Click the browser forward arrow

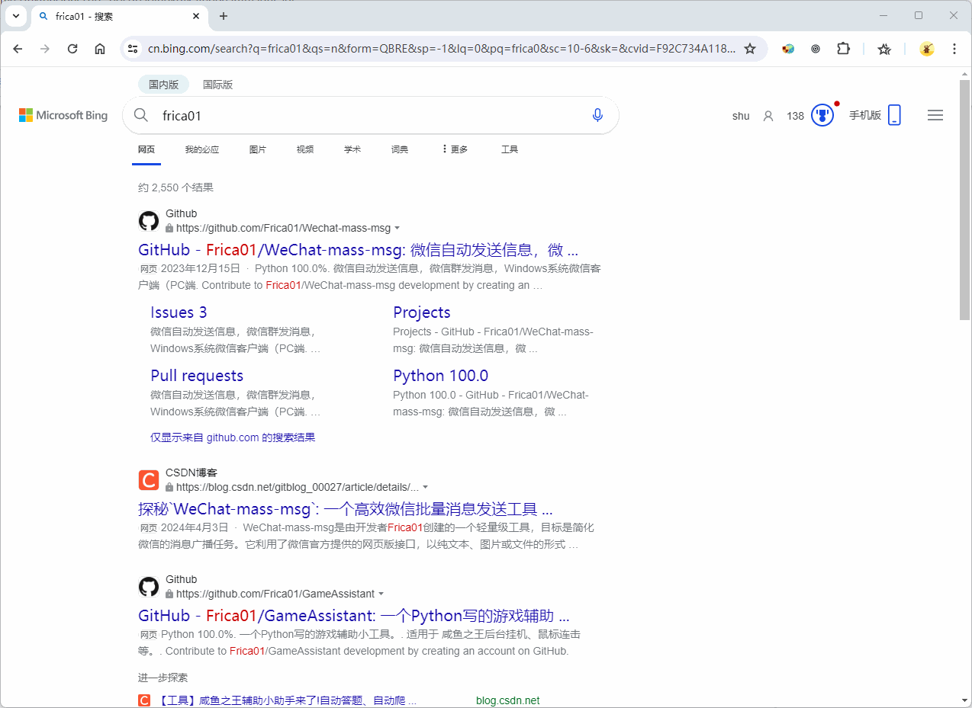point(45,49)
